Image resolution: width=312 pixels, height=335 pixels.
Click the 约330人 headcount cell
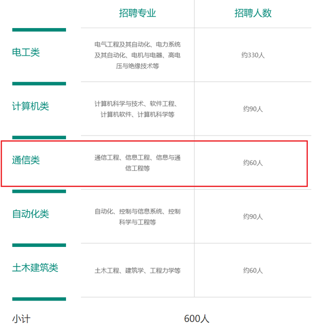253,55
